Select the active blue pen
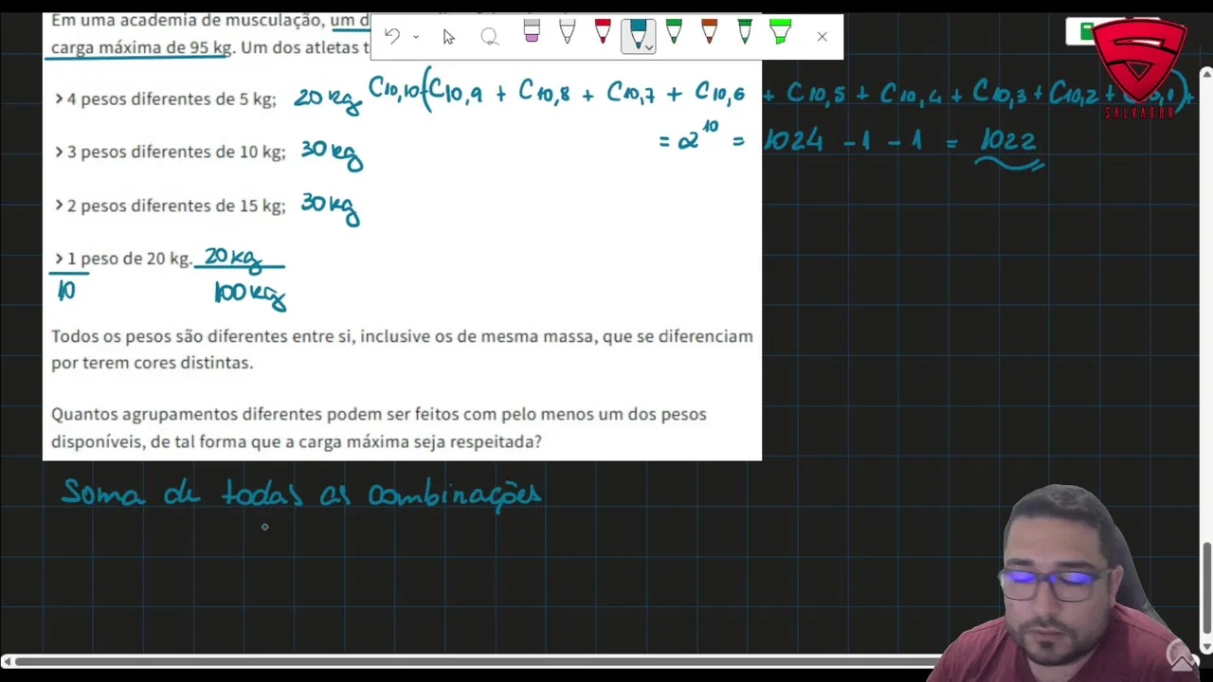1213x682 pixels. (637, 34)
